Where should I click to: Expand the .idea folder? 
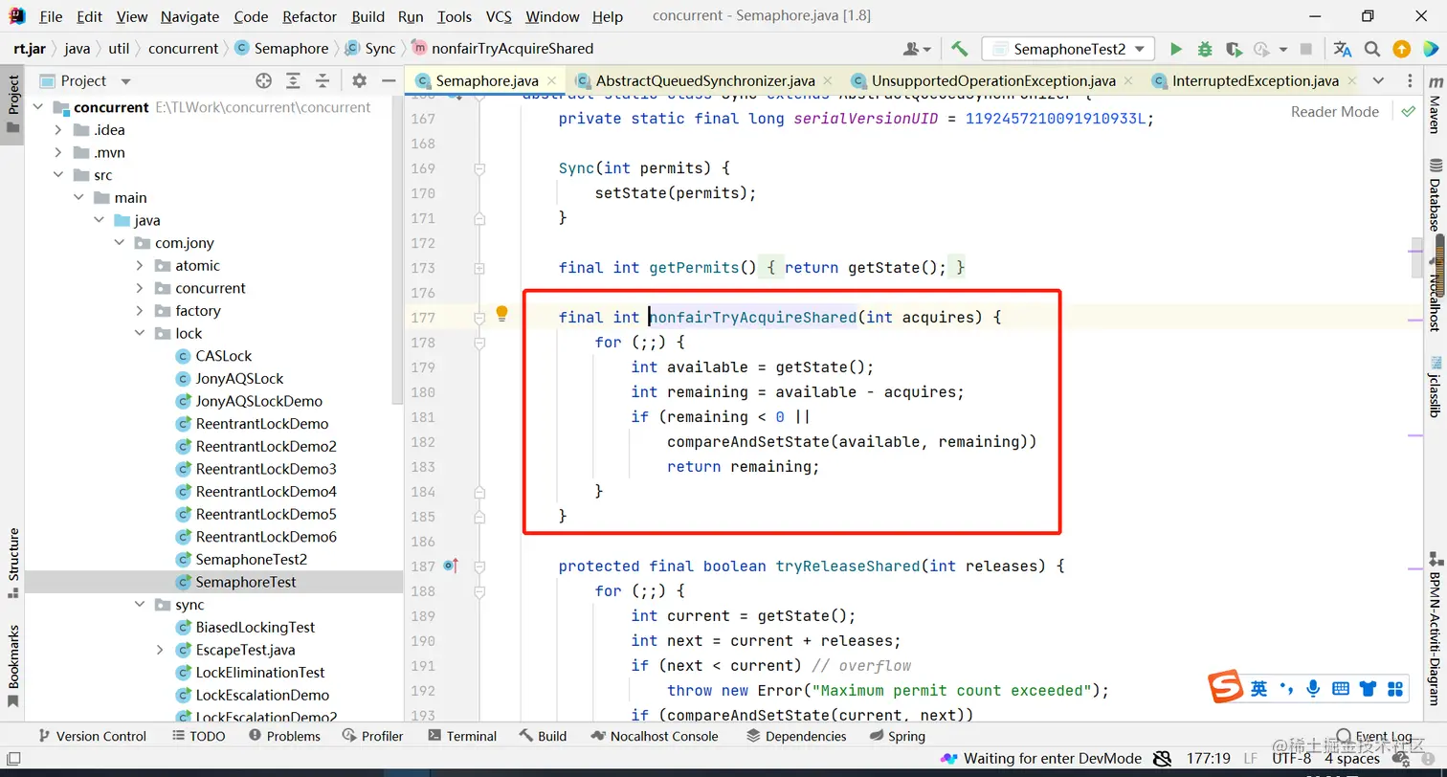click(x=58, y=130)
